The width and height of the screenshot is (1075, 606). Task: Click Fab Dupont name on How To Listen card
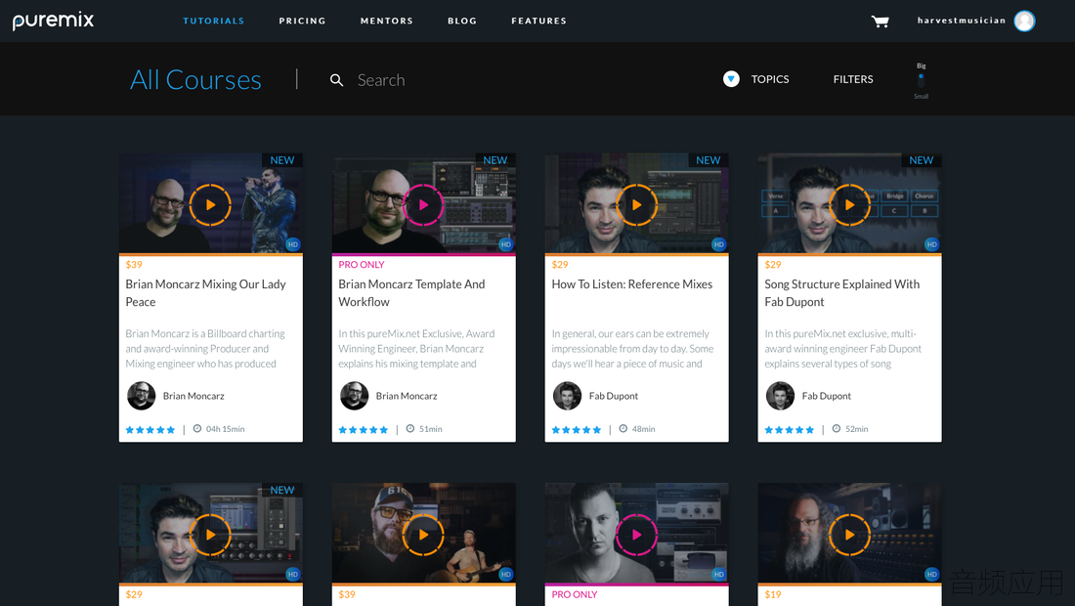[x=614, y=396]
